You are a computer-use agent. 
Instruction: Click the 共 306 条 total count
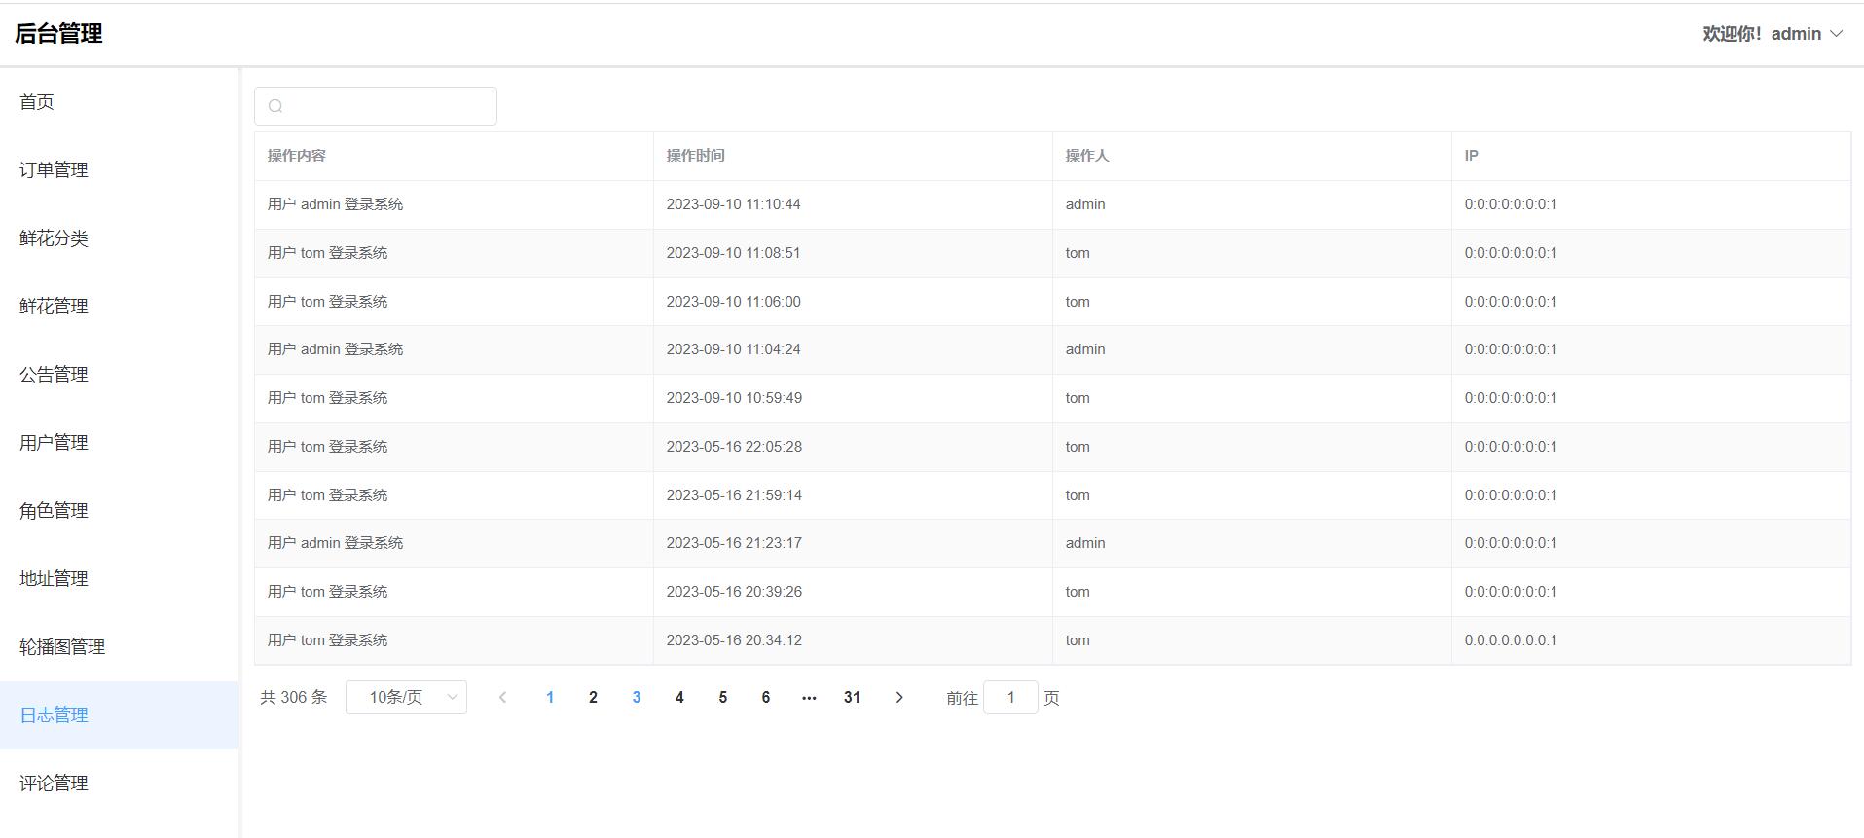(x=293, y=697)
